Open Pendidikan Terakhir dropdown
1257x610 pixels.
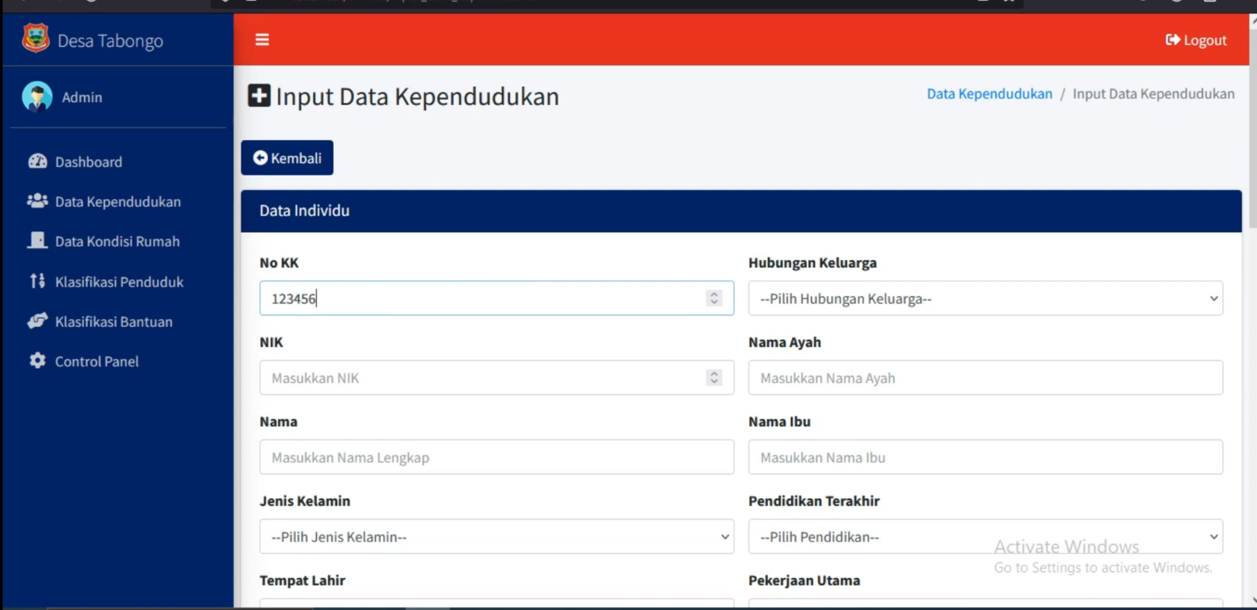(x=985, y=536)
